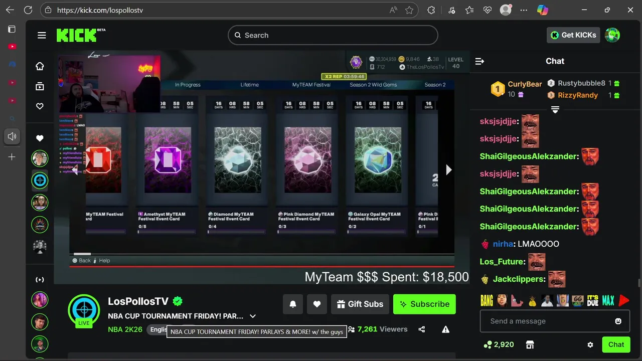642x361 pixels.
Task: Subscribe to LosPollosTV
Action: tap(424, 304)
